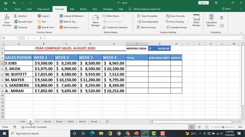Click Error Checking
This screenshot has height=137, width=245.
pos(175,22)
